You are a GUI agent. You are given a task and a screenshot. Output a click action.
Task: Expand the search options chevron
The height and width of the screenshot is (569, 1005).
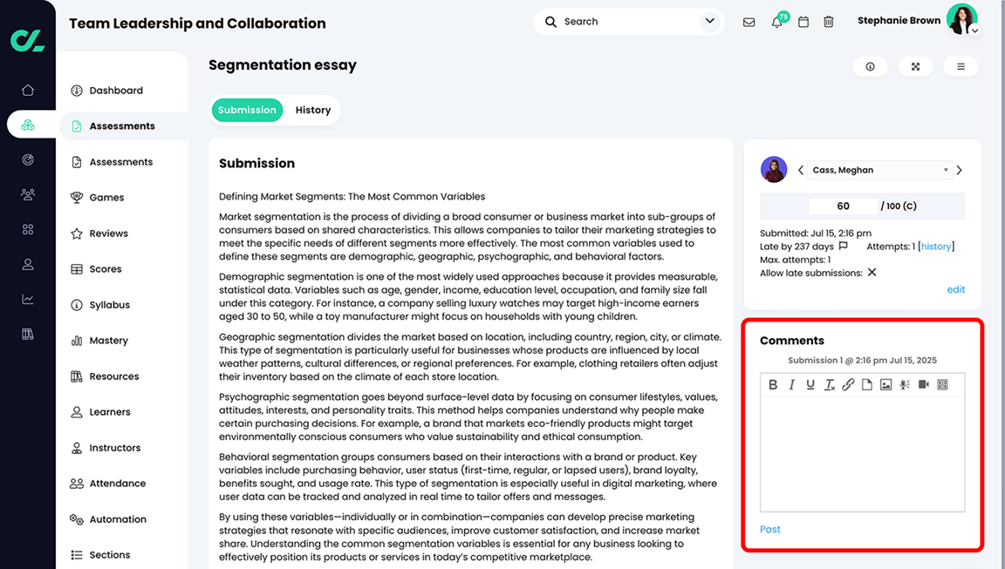coord(709,21)
